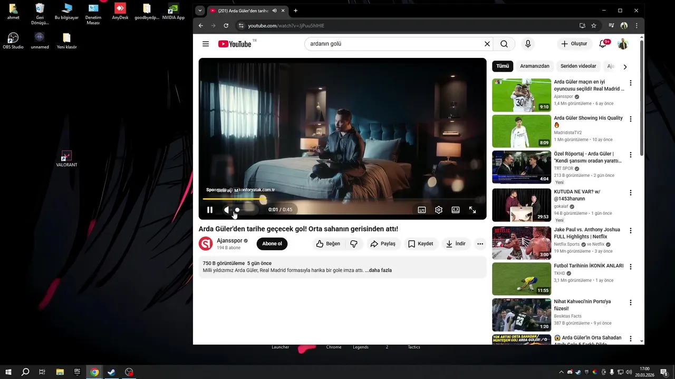675x379 pixels.
Task: Save the video with Kaydet
Action: [x=420, y=244]
